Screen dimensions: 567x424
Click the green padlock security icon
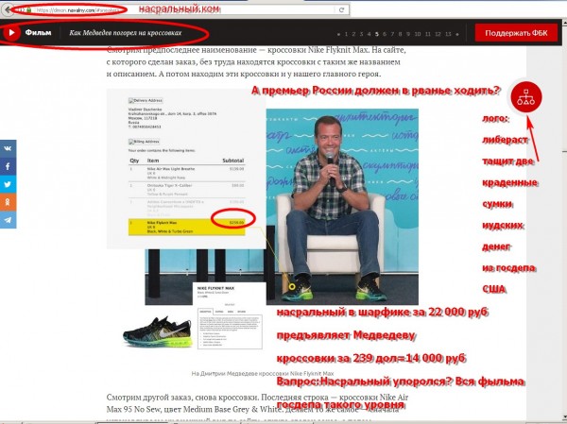pos(28,10)
